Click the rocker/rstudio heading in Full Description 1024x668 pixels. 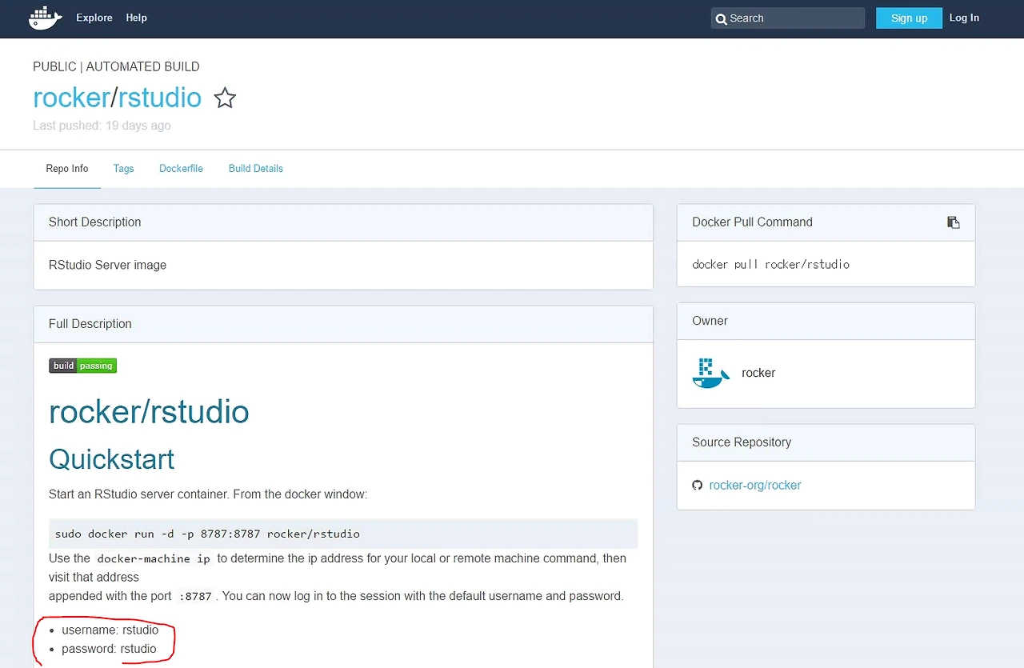click(x=149, y=412)
